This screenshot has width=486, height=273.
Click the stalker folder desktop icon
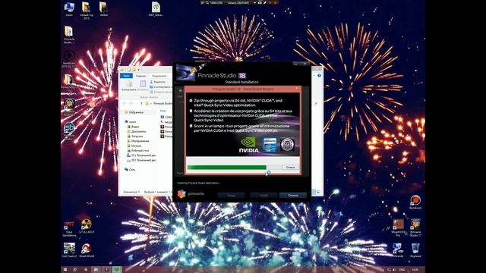[x=103, y=9]
